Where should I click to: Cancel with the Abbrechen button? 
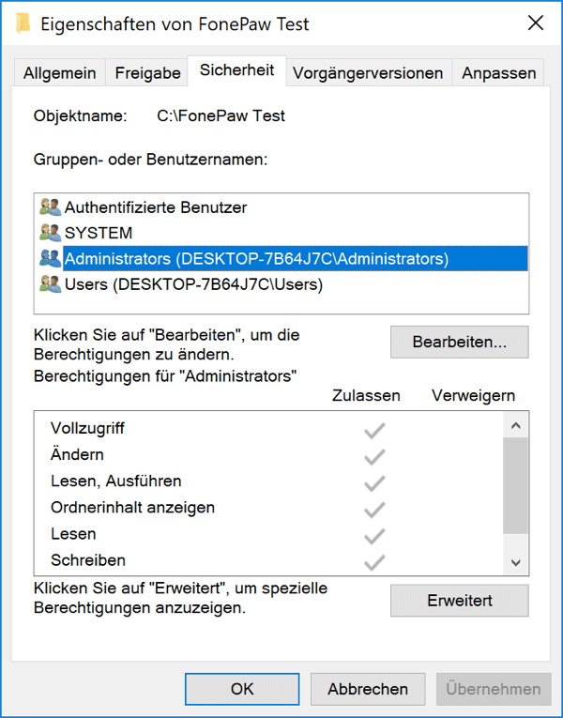click(x=368, y=689)
